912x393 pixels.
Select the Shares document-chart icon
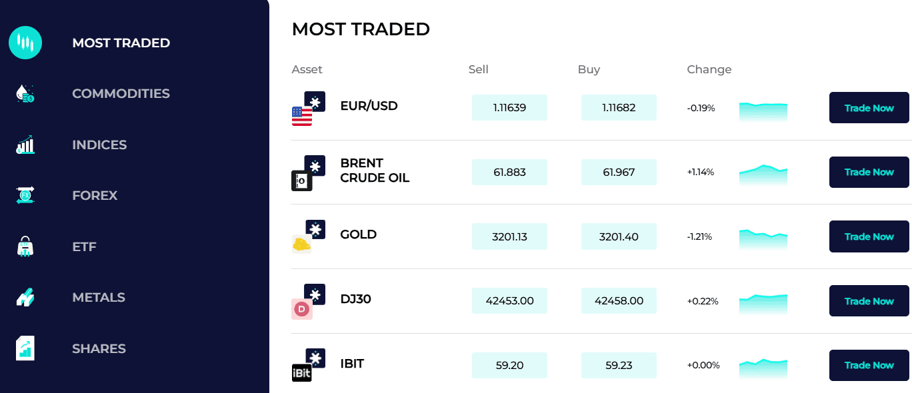click(x=25, y=348)
